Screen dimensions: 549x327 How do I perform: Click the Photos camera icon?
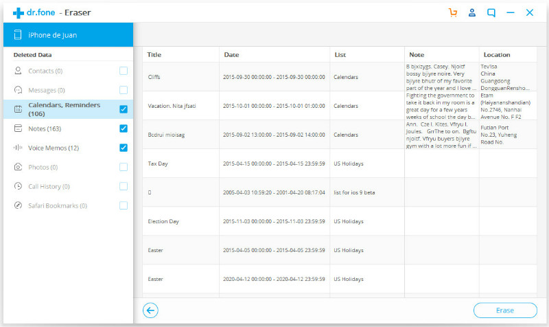click(18, 167)
